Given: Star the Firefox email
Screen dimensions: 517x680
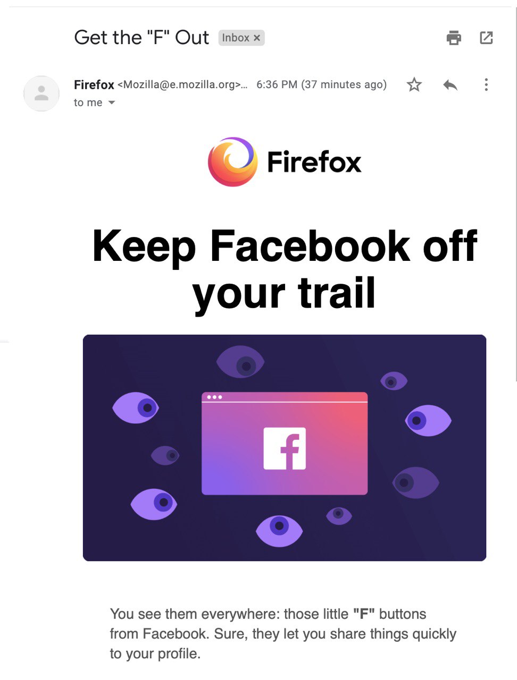Looking at the screenshot, I should pos(414,84).
